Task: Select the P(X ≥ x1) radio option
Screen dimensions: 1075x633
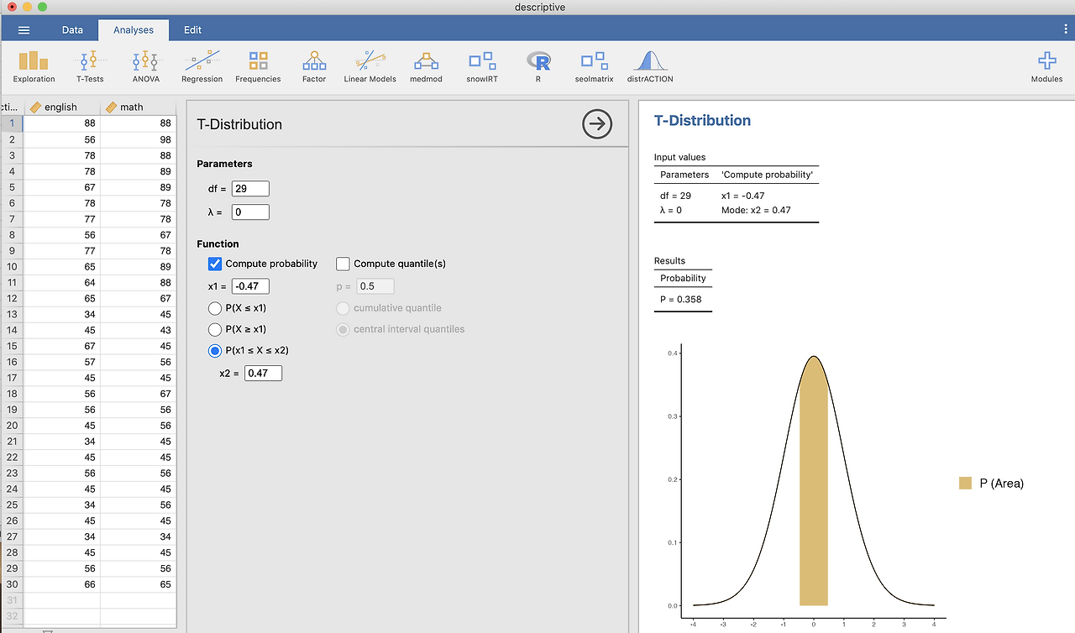Action: (214, 329)
